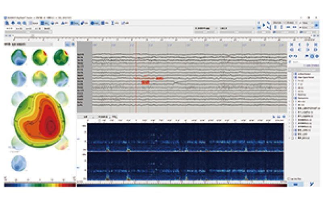Click the blue button at the bottom of right panel
This screenshot has height=213, width=323.
[296, 184]
